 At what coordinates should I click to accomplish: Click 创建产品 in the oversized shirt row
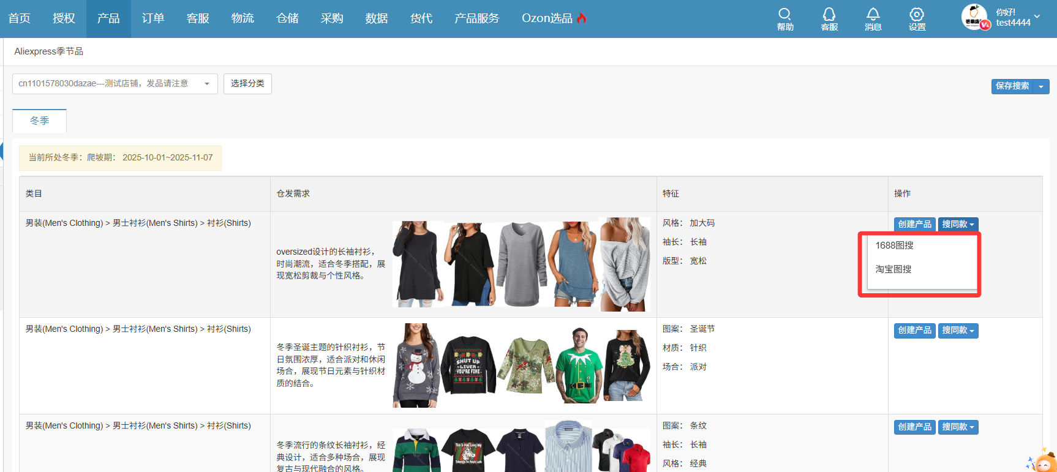coord(914,225)
